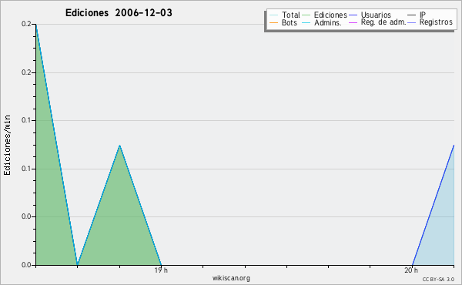The width and height of the screenshot is (462, 285).
Task: Click the Reg. de adm. legend label
Action: pos(383,22)
